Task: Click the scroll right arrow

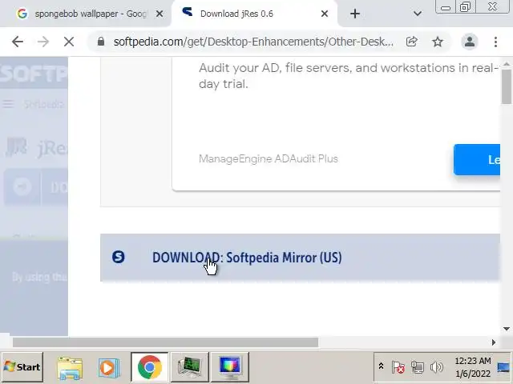Action: click(494, 342)
